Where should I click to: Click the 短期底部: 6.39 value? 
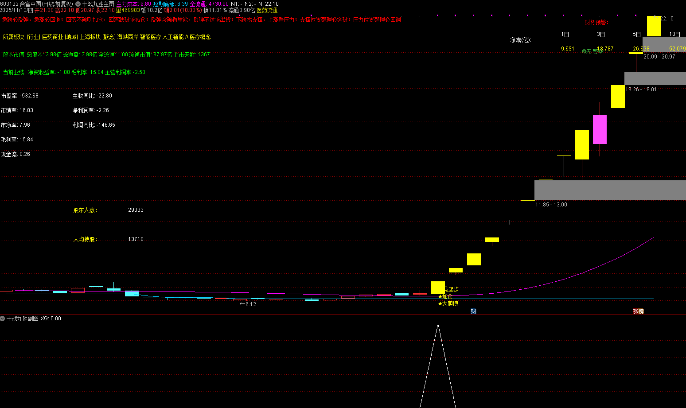(171, 4)
